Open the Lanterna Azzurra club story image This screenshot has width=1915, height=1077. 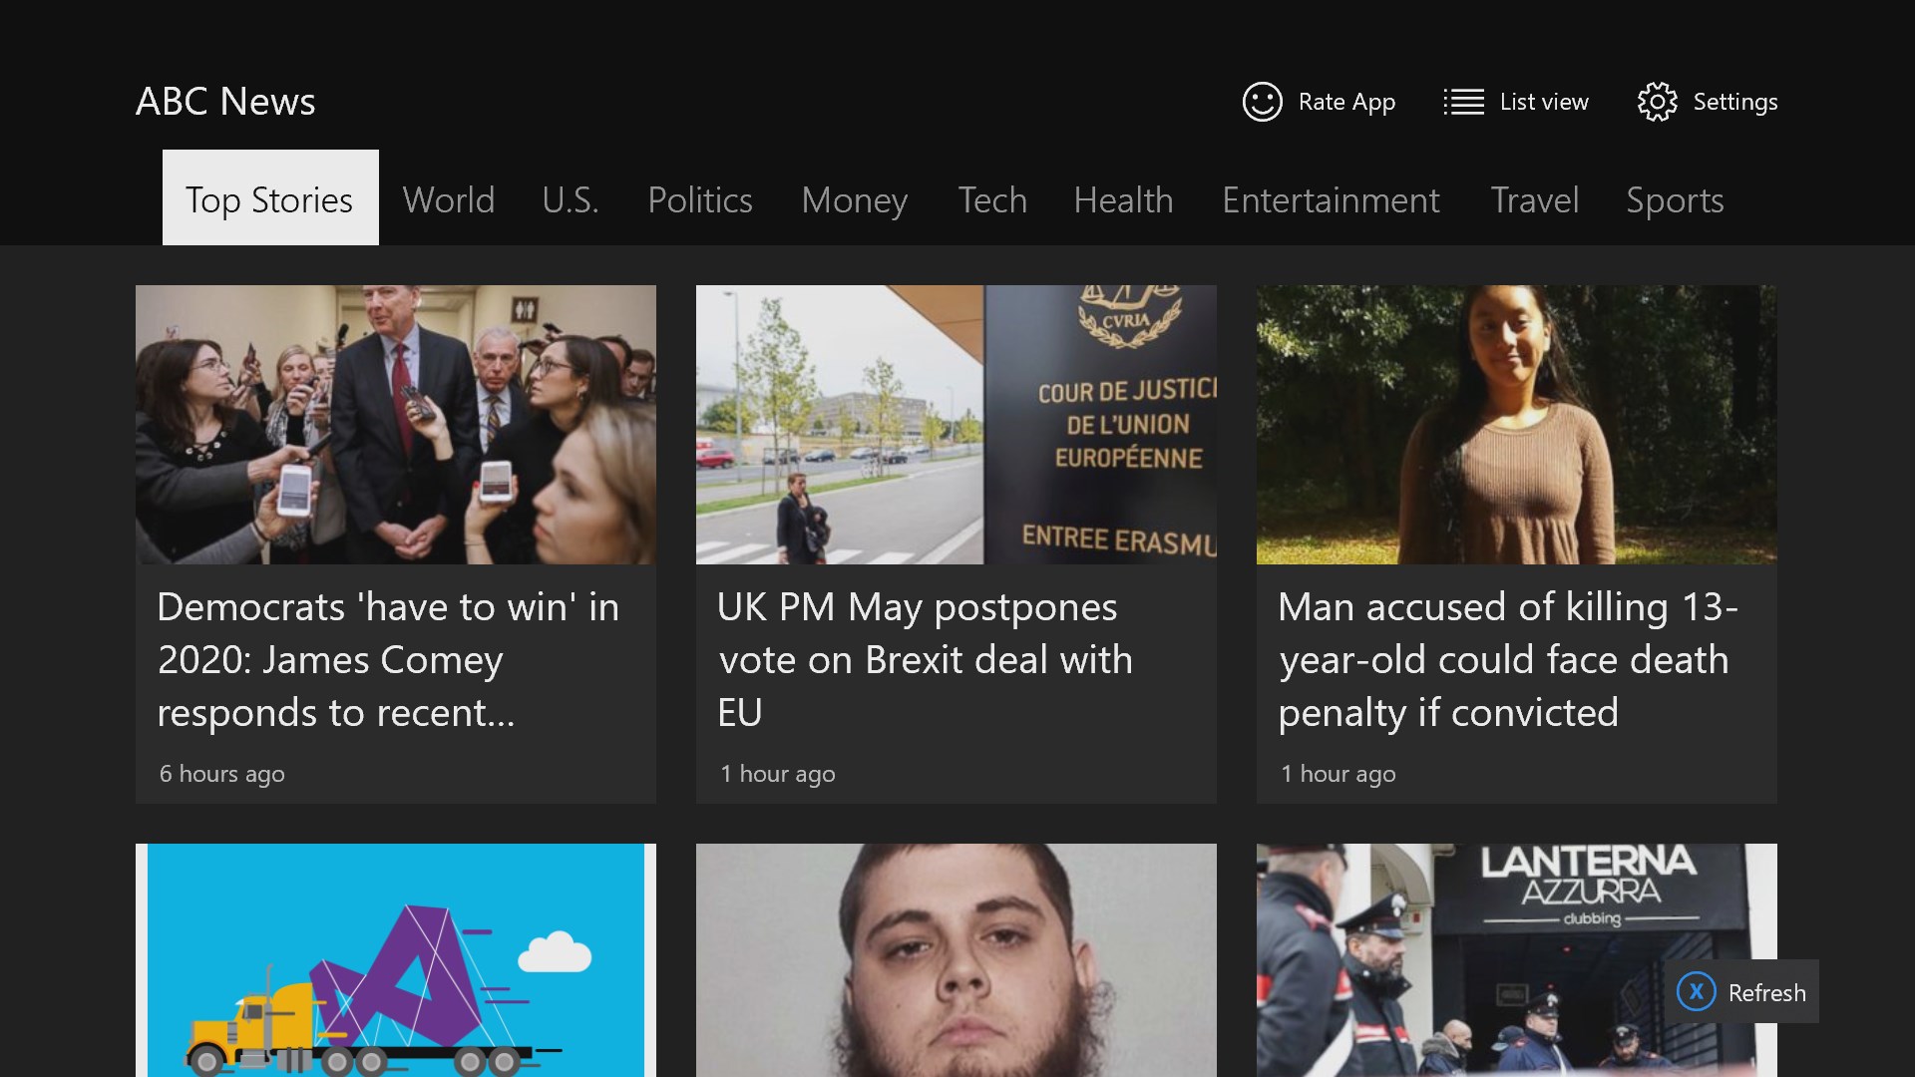coord(1476,947)
